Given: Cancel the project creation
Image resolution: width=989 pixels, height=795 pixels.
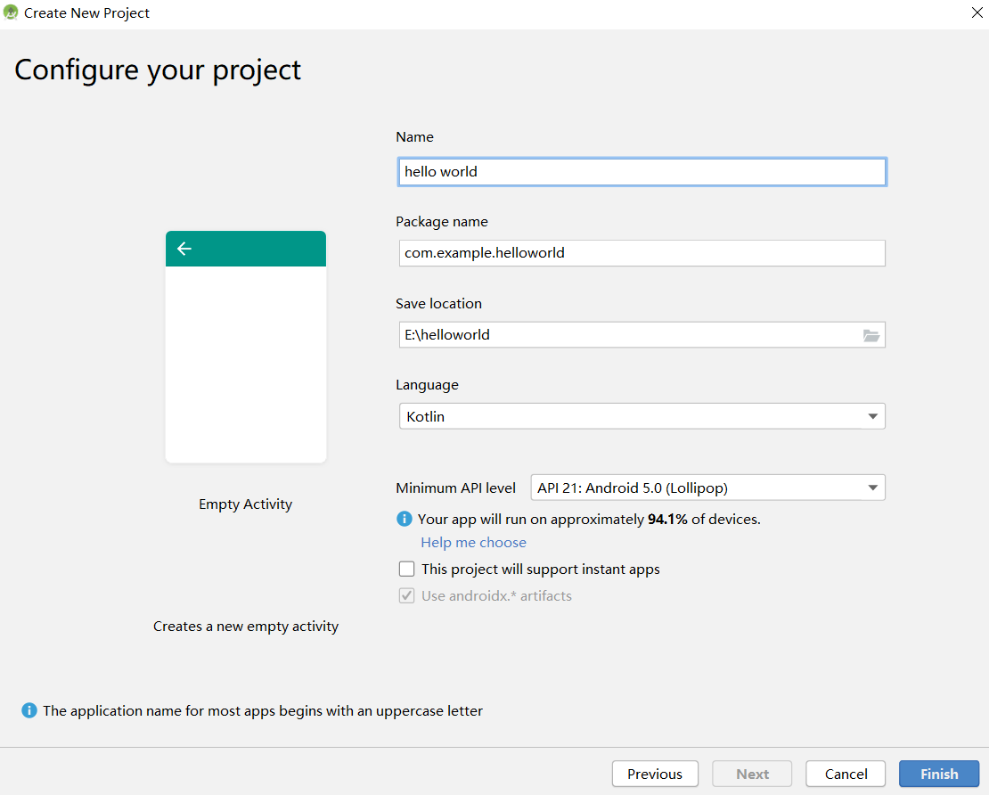Looking at the screenshot, I should pos(846,775).
